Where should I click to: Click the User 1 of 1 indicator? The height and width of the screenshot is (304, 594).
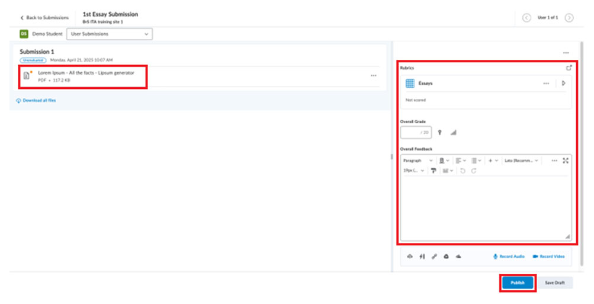coord(548,18)
